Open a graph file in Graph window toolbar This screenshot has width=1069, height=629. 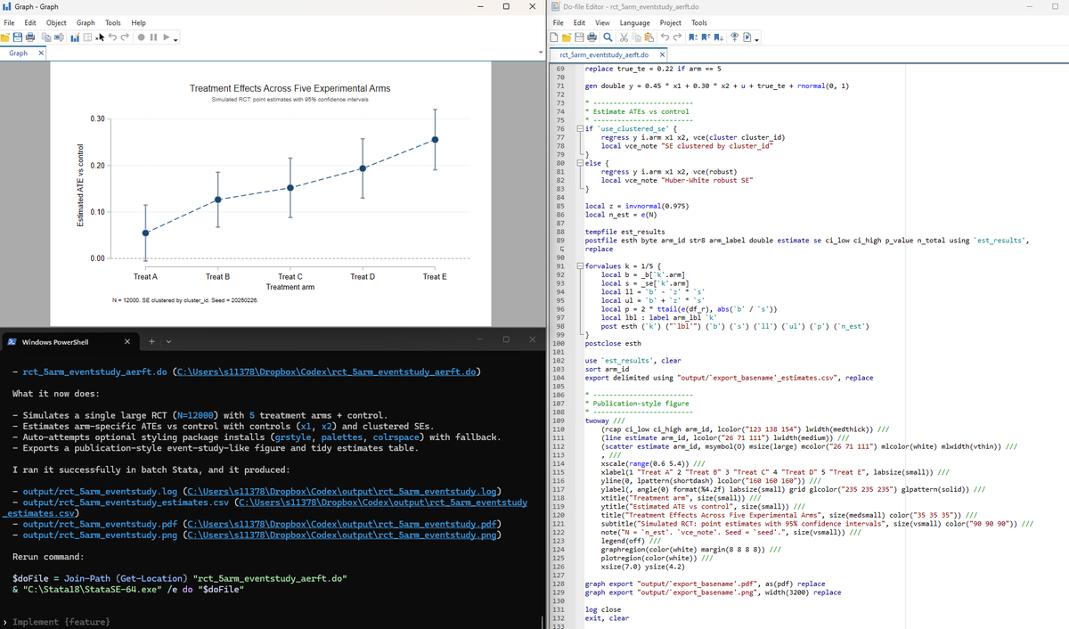pos(5,37)
